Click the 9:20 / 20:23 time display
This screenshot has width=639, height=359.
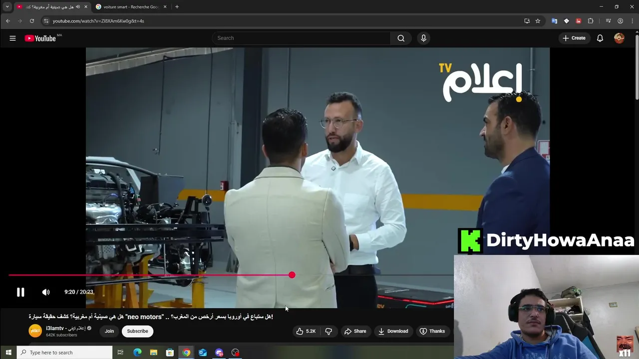[x=78, y=292]
